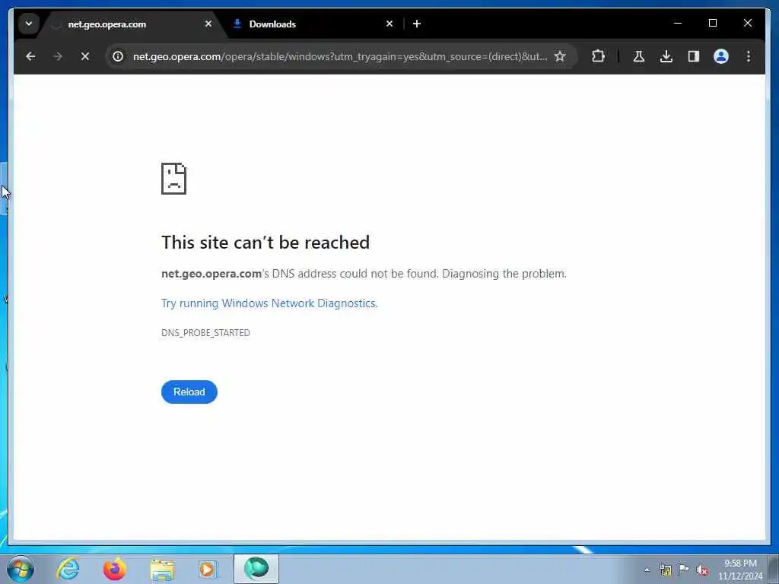Open the Extensions puzzle icon
779x584 pixels.
point(598,56)
